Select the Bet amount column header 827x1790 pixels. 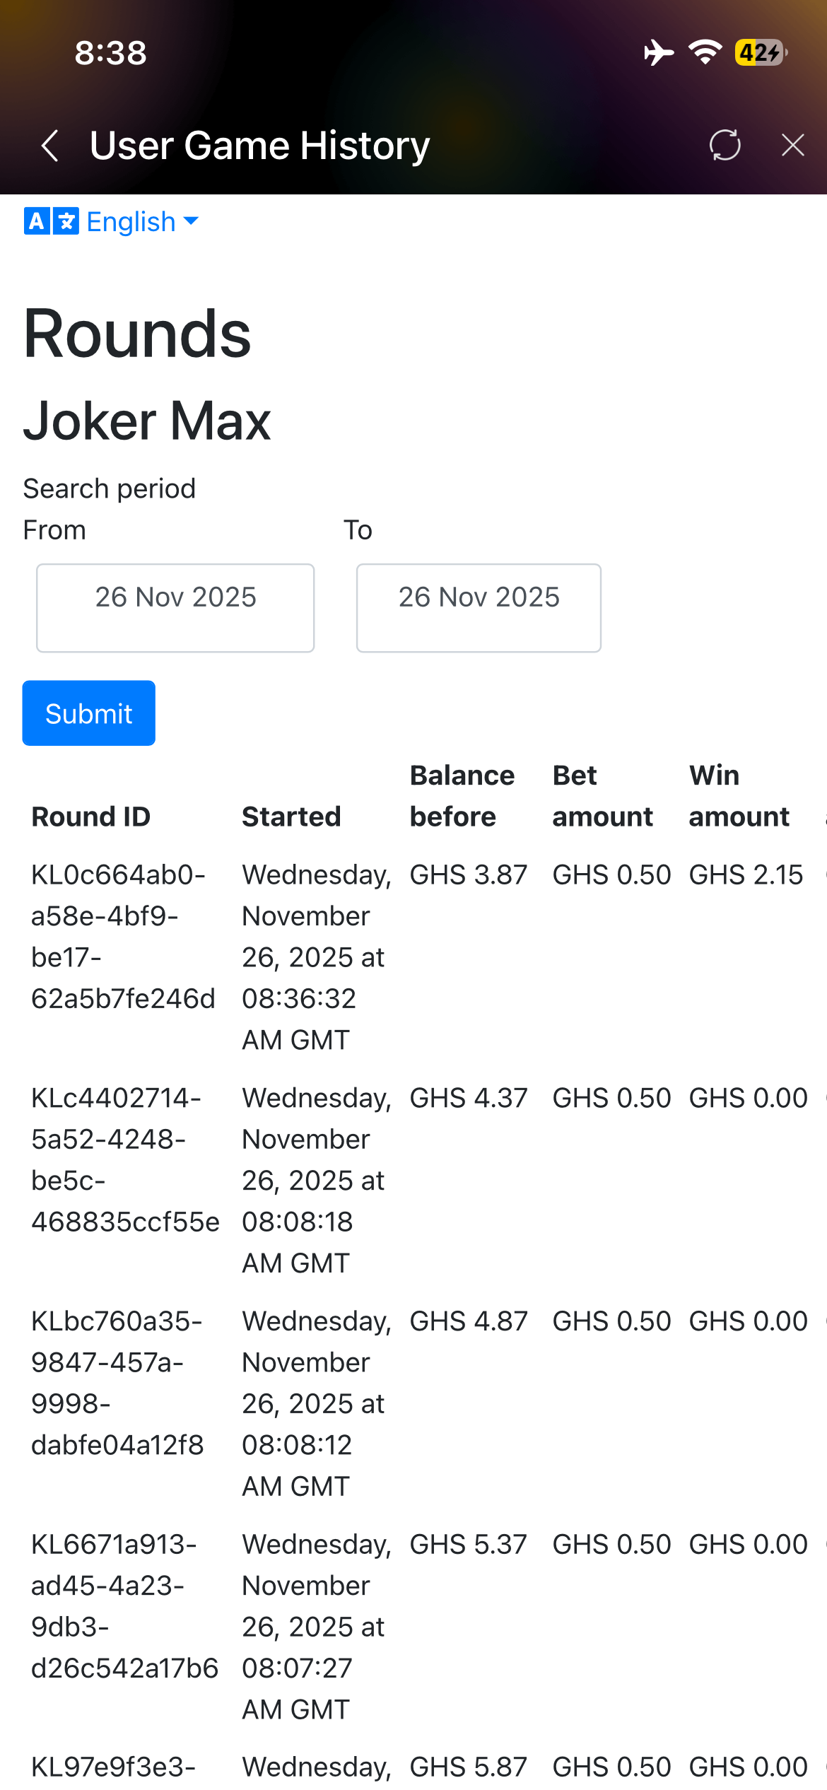coord(602,796)
